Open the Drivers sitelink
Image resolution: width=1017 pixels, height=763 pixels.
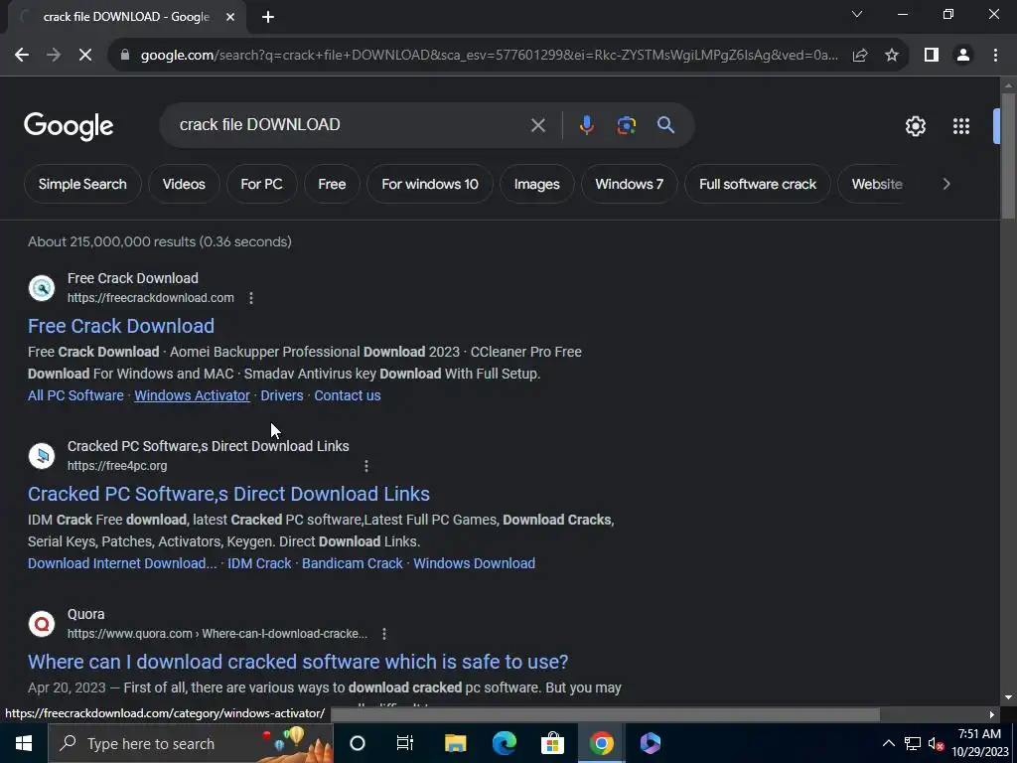pyautogui.click(x=281, y=395)
